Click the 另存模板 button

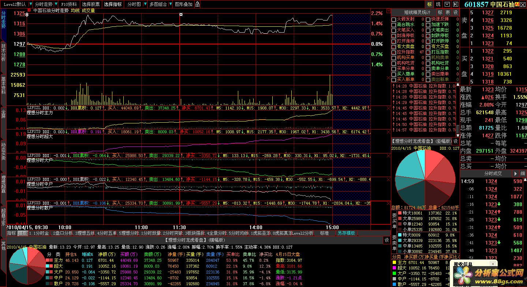point(346,233)
